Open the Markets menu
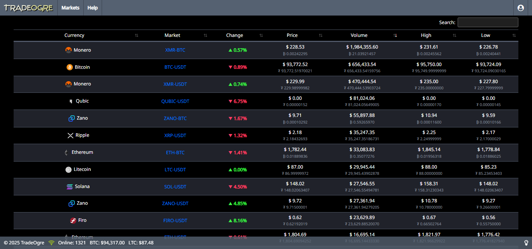Image resolution: width=532 pixels, height=249 pixels. tap(70, 8)
